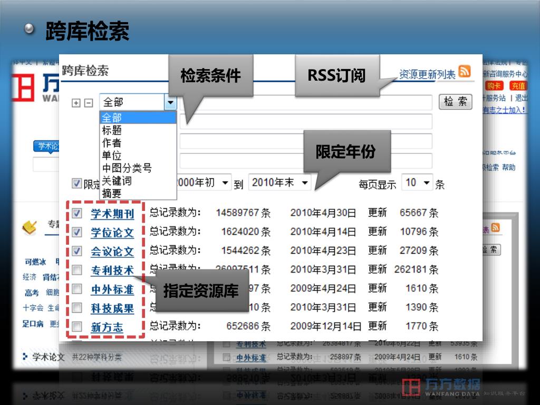Click the 有志之士加入 link

tap(504, 110)
